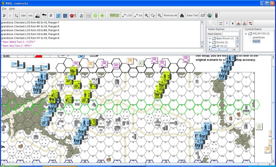Click the red up-arrow tray icon
Viewport: 276px width, 167px height.
coord(244,23)
